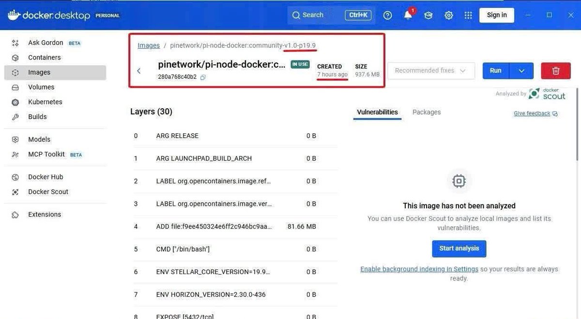Viewport: 581px width, 319px height.
Task: Click the Volumes disk icon
Action: tap(15, 87)
